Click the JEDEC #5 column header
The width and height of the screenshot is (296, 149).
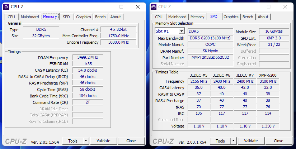coord(199,75)
